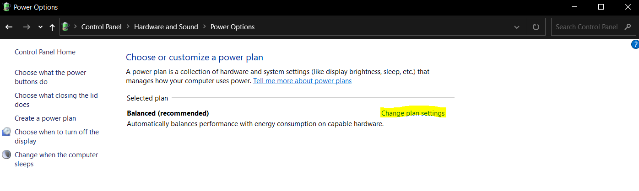Open the recent locations dropdown arrow
This screenshot has height=191, width=639.
(40, 27)
